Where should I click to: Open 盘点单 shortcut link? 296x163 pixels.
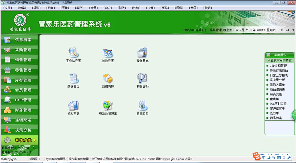(274, 99)
